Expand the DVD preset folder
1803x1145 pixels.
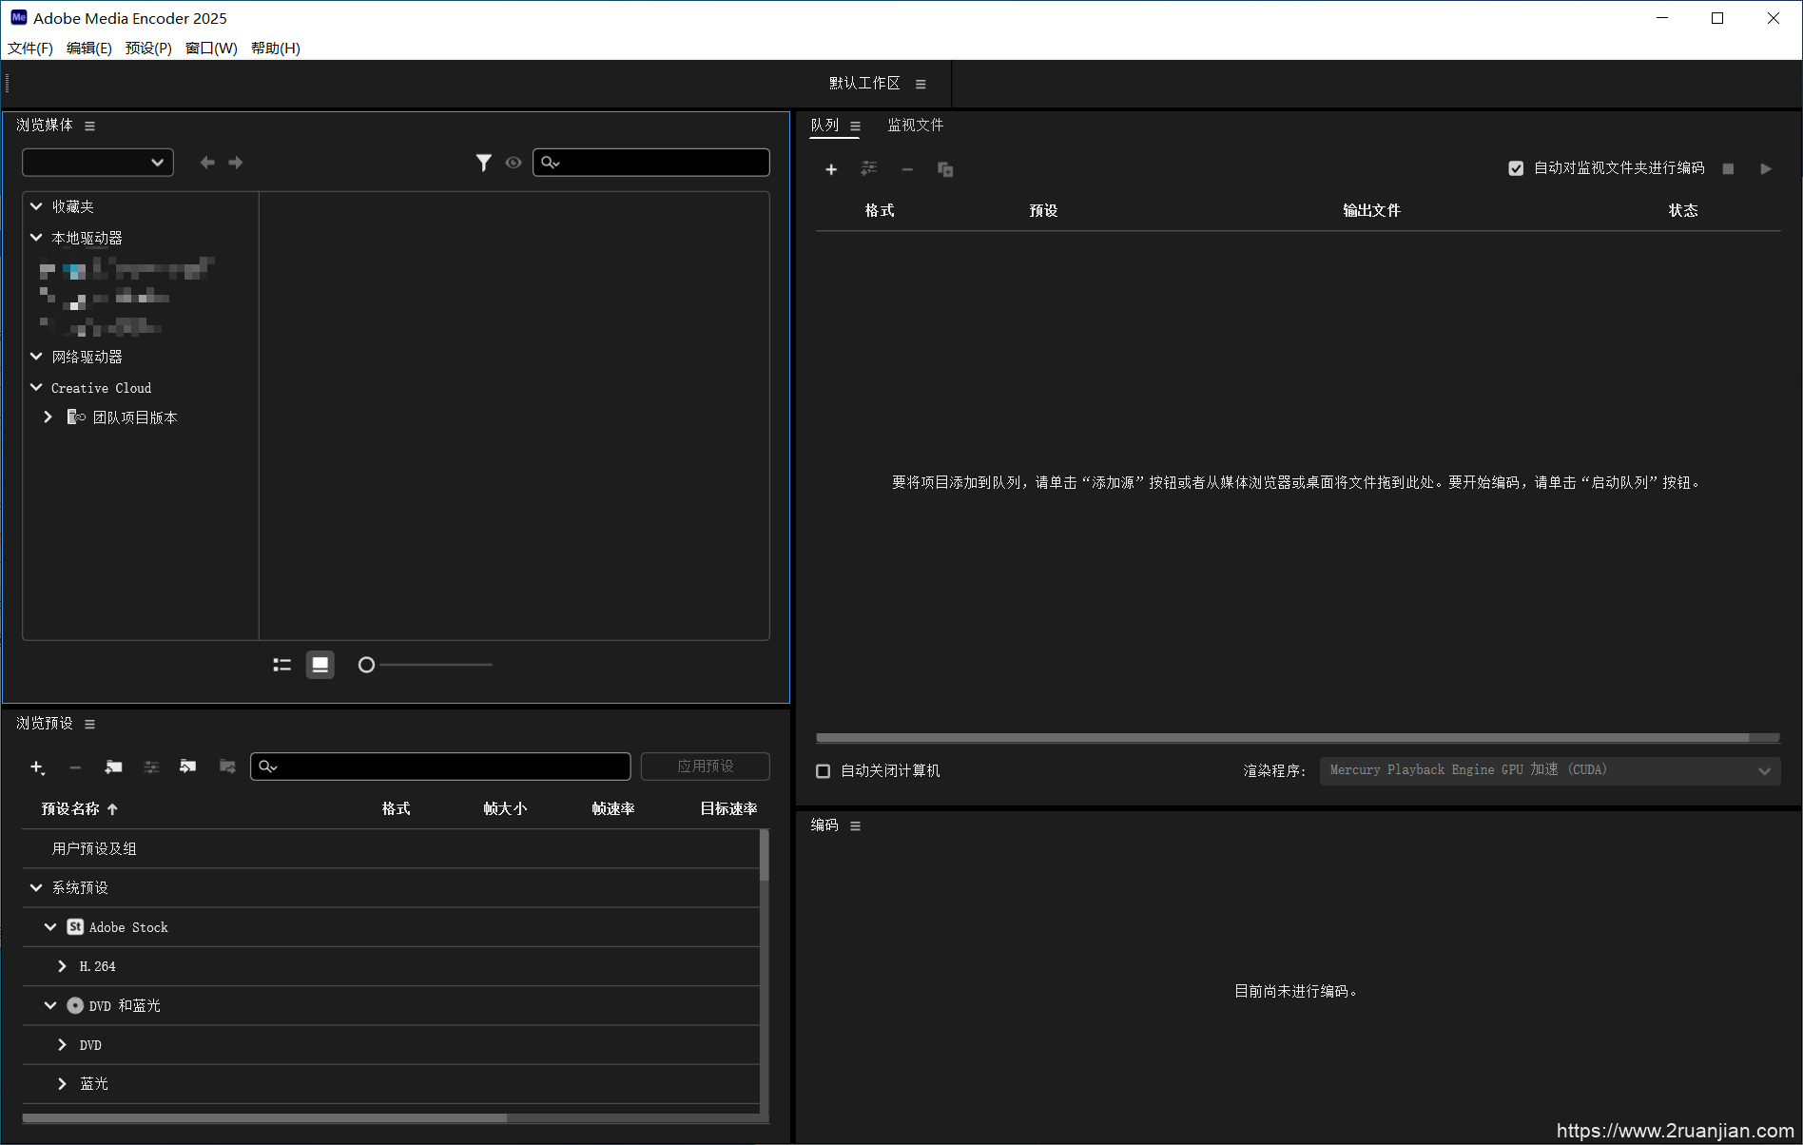(62, 1045)
